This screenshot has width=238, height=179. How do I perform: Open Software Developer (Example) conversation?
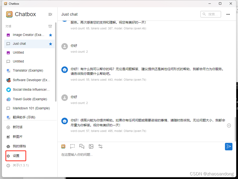point(29,80)
